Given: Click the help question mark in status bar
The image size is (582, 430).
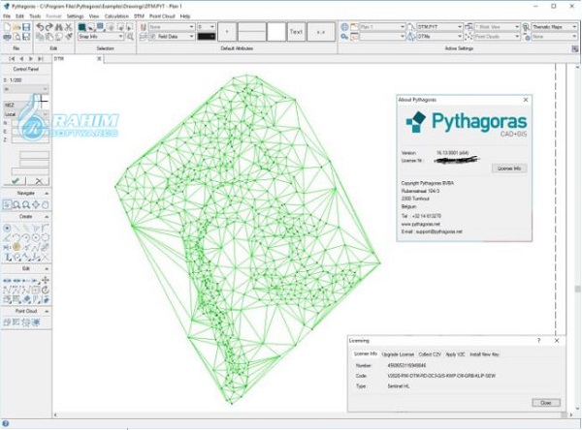Looking at the screenshot, I should pos(6,423).
